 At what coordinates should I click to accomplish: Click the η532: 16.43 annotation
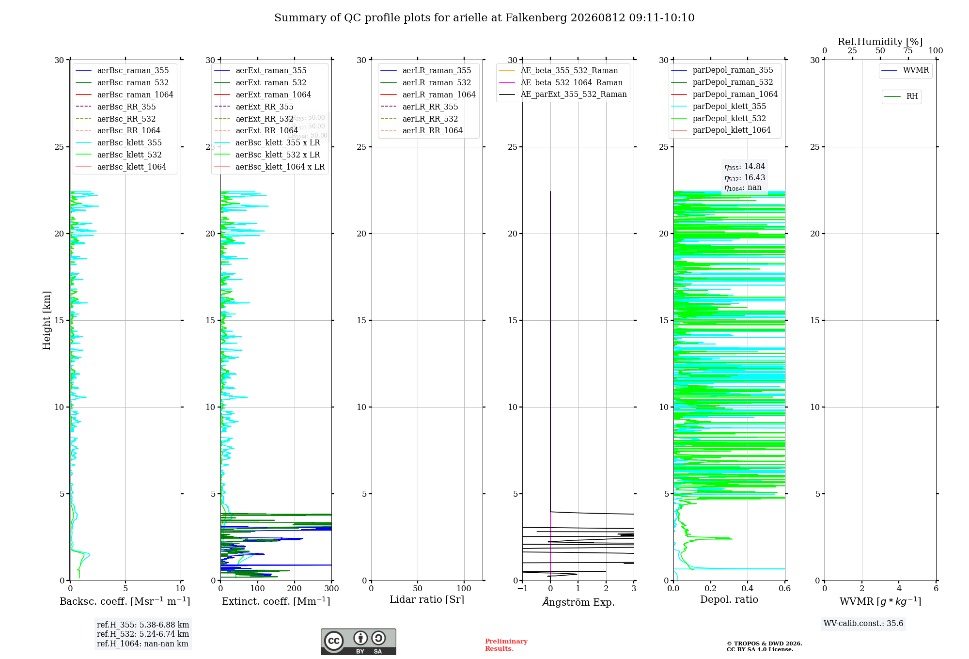[745, 178]
